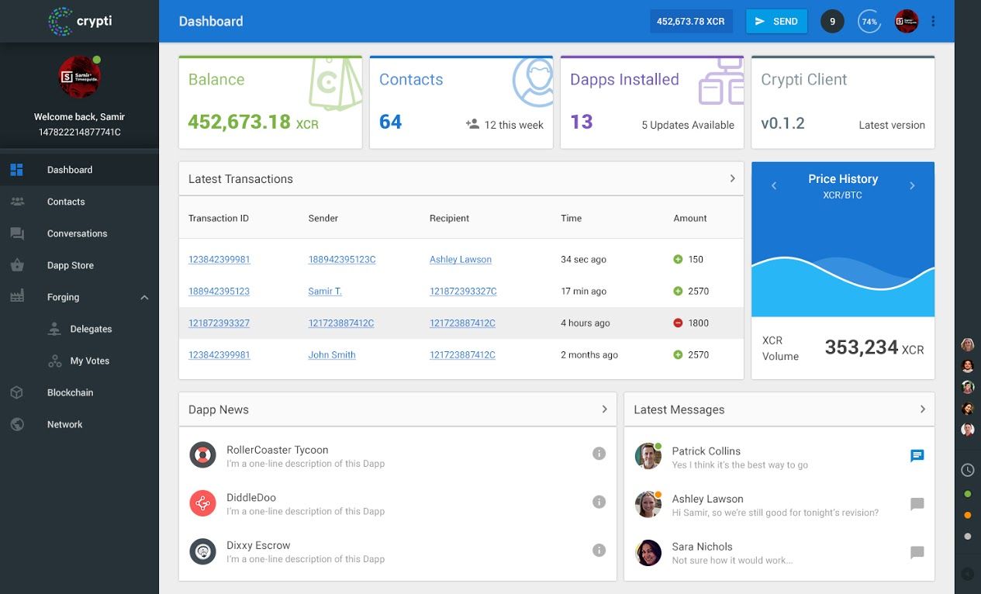Expand Latest Transactions with its arrow
Image resolution: width=981 pixels, height=594 pixels.
click(732, 178)
